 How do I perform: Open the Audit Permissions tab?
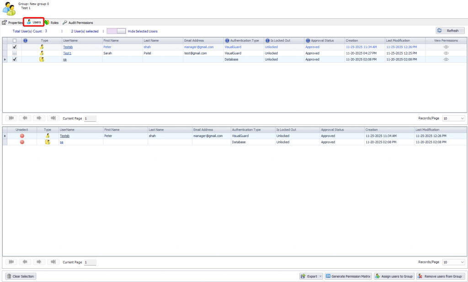point(78,22)
